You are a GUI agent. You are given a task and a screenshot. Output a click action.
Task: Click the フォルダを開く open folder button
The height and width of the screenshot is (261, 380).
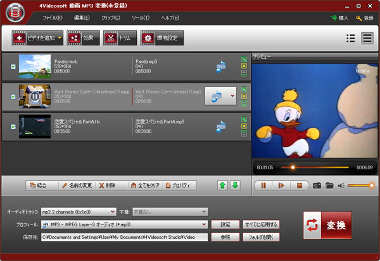click(261, 237)
